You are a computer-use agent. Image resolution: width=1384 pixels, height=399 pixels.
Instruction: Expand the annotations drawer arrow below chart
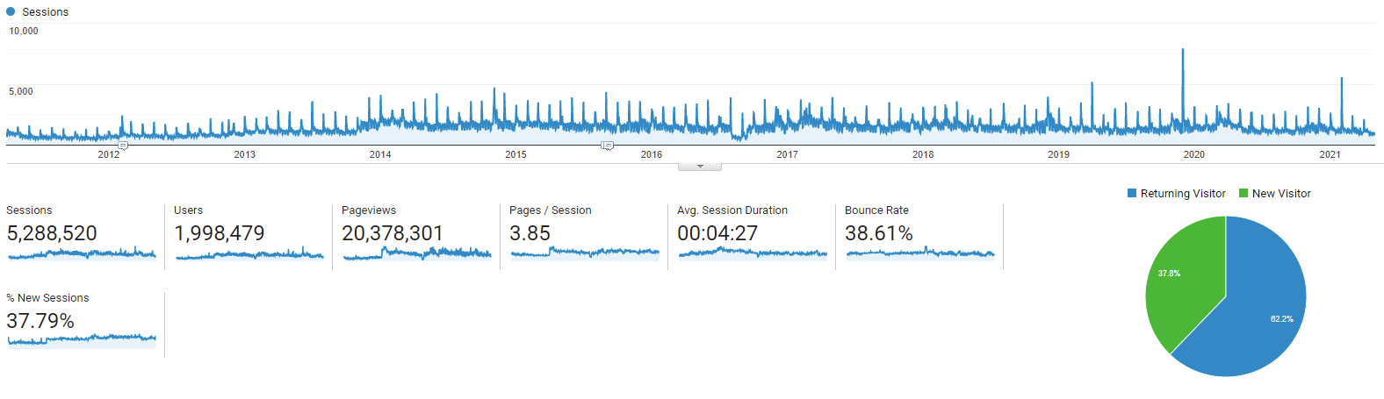pos(700,167)
